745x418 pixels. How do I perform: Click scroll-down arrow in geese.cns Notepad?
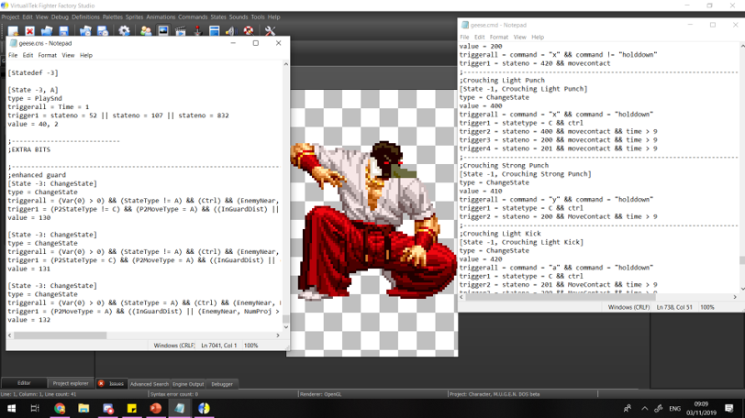click(x=286, y=327)
